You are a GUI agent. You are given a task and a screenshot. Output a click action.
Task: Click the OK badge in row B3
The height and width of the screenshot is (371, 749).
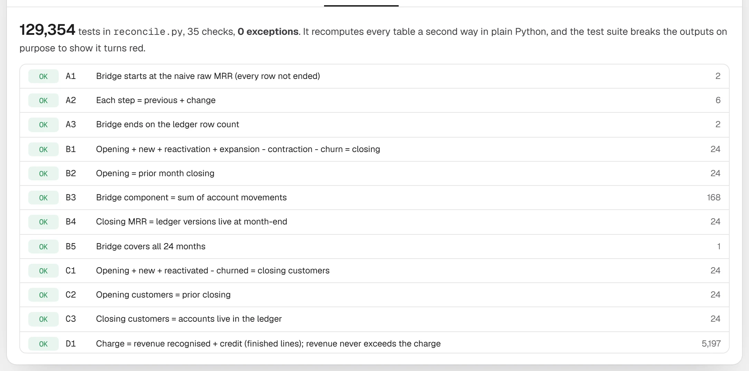pyautogui.click(x=44, y=198)
